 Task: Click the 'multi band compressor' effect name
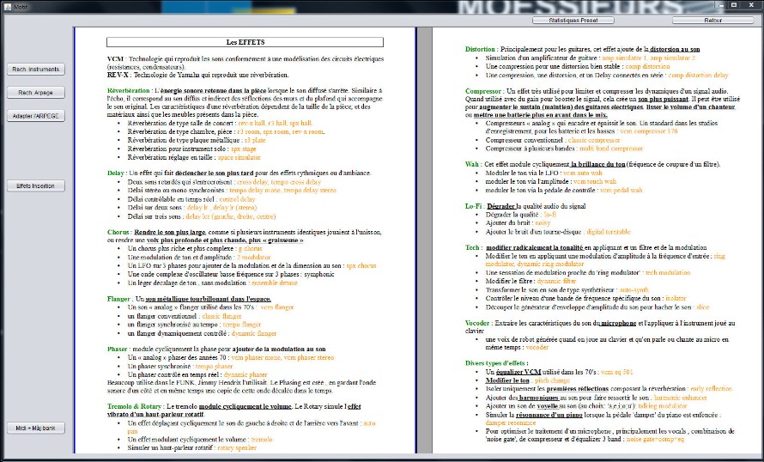tap(611, 149)
